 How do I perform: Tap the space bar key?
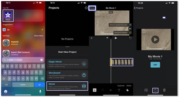23,85
